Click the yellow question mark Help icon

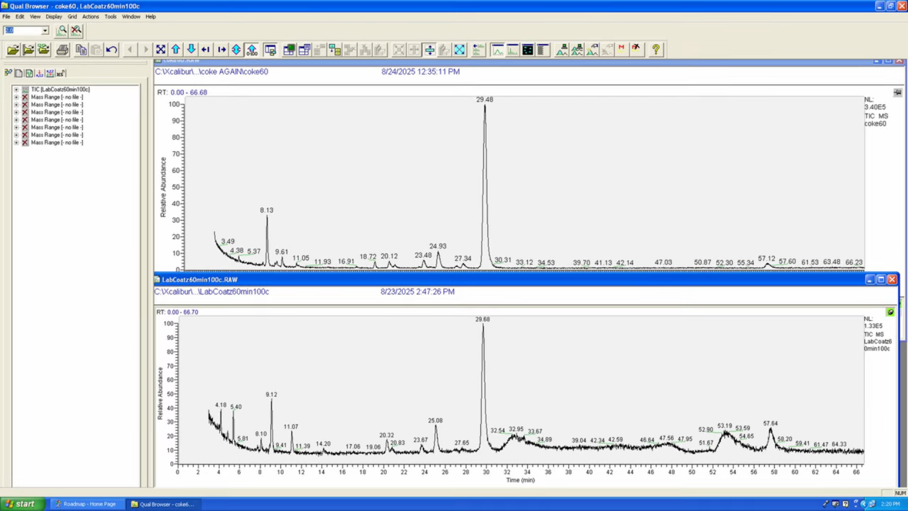pos(656,50)
